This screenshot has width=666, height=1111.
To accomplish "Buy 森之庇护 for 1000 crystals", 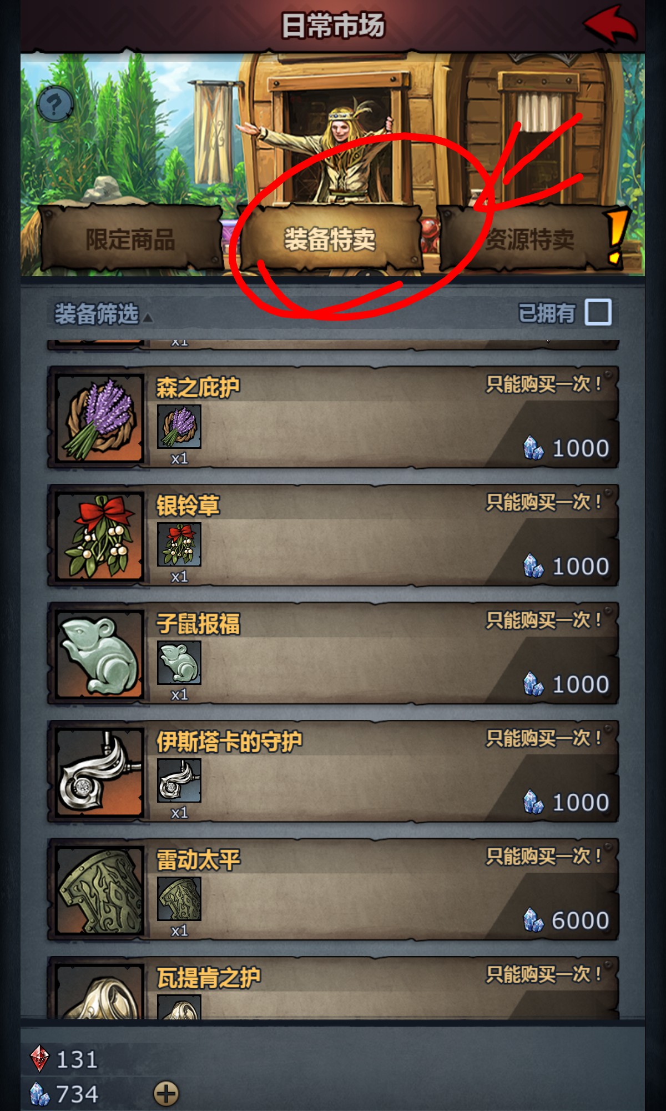I will click(566, 448).
